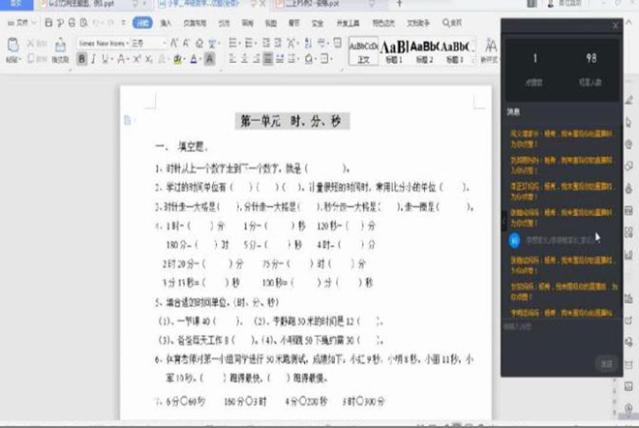The width and height of the screenshot is (639, 428).
Task: Click the Find search magnifier icon
Action: coord(445,23)
